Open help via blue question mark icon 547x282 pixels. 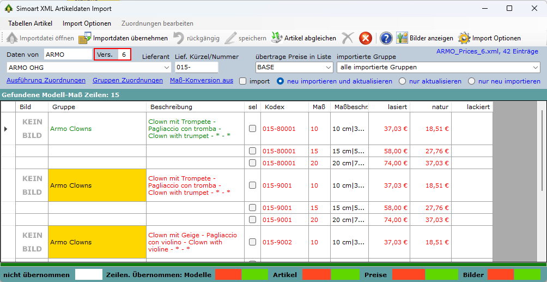(x=386, y=38)
